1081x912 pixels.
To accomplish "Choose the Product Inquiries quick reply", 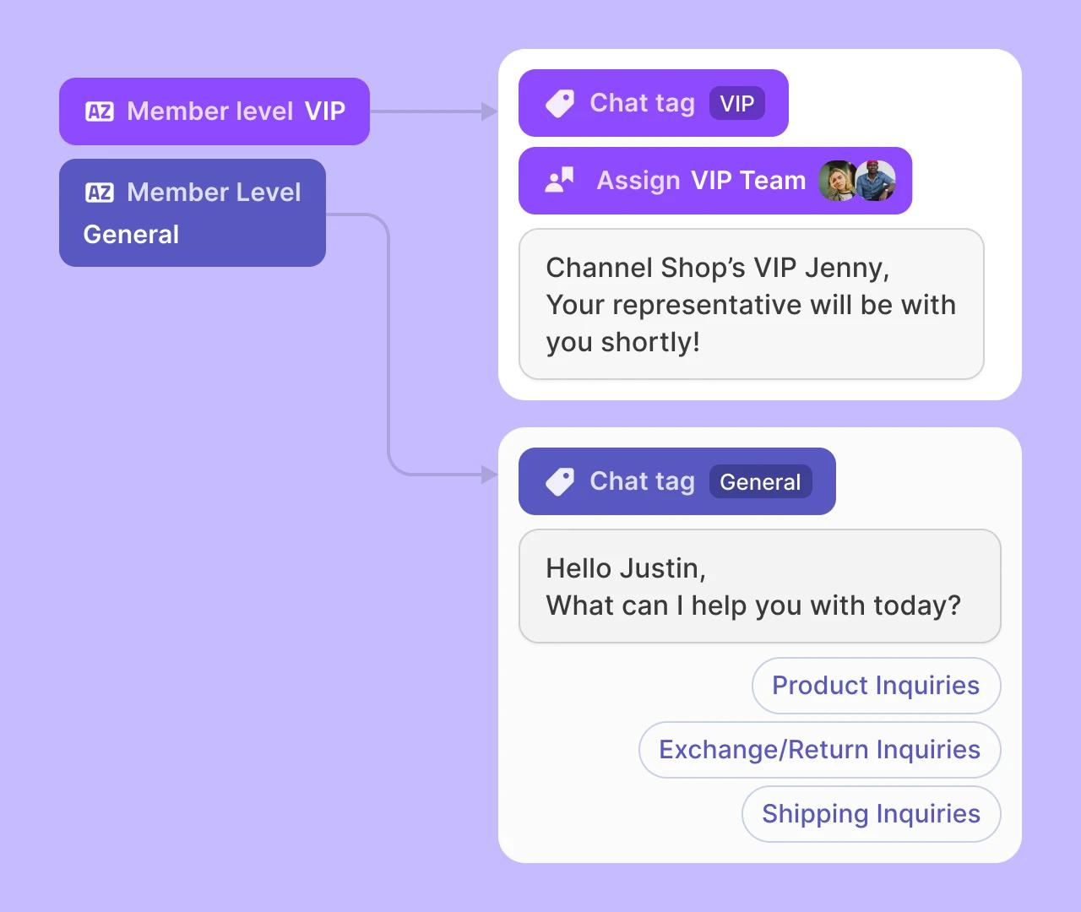I will click(876, 686).
